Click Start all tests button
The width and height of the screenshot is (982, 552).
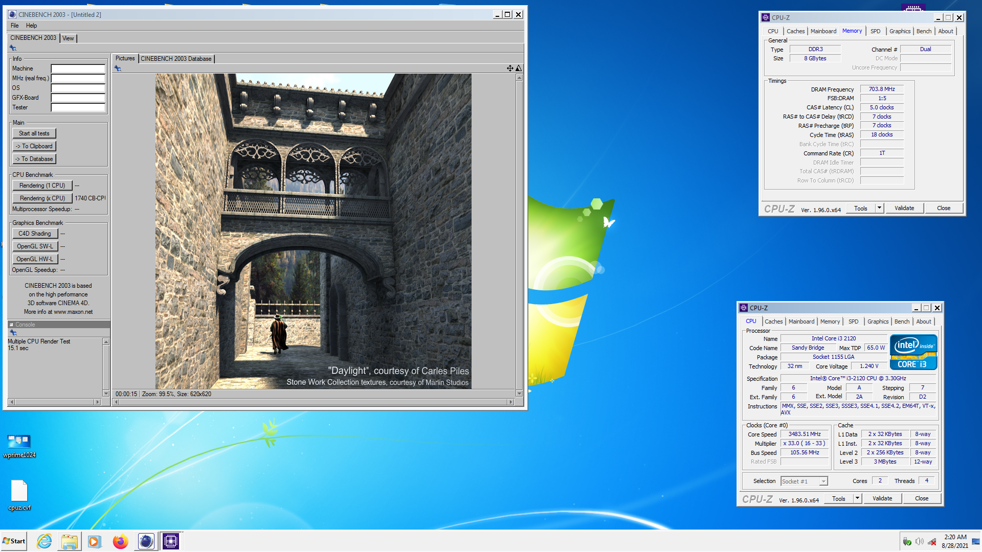tap(34, 133)
